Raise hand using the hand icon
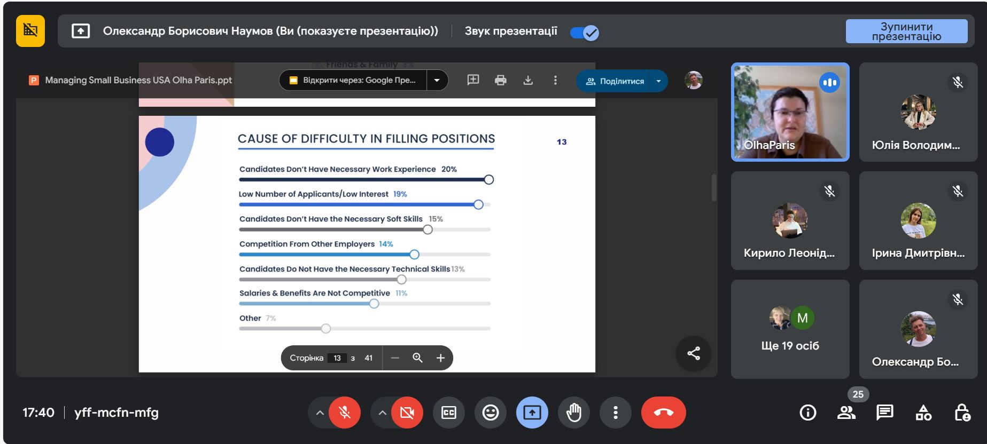The image size is (987, 444). click(573, 413)
